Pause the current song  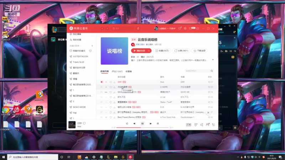142,123
